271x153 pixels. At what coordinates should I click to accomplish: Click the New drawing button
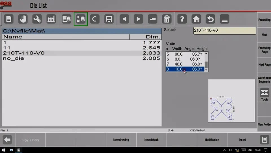pos(121,140)
